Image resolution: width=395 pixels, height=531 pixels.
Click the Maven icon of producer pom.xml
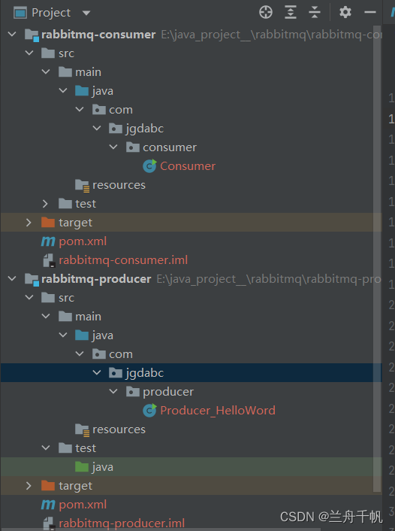[48, 505]
